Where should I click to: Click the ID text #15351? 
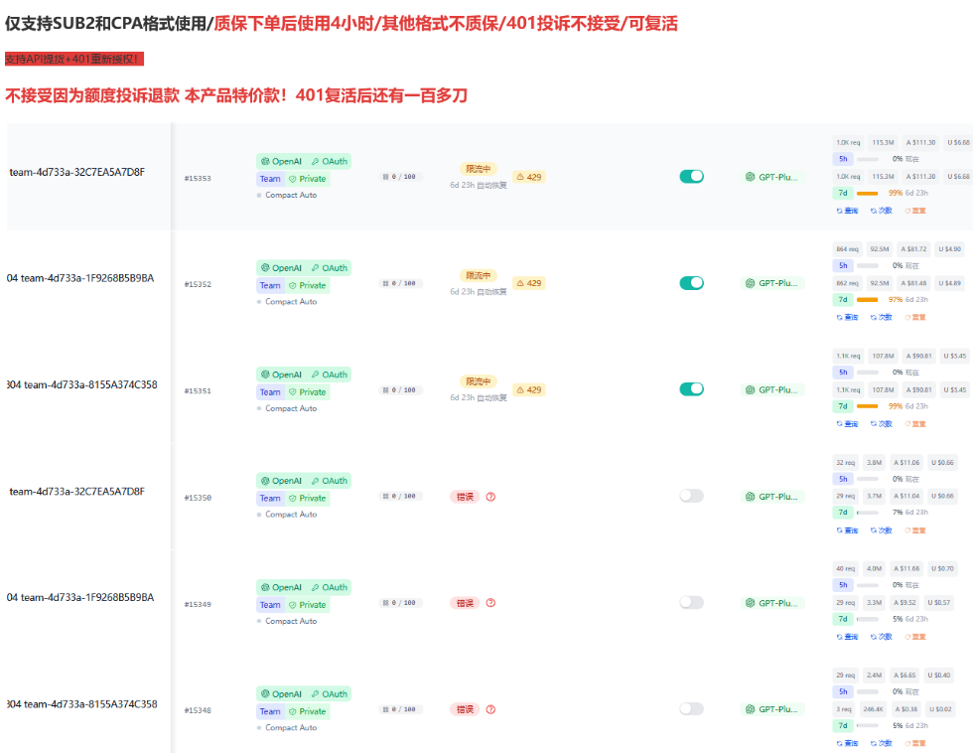[x=198, y=391]
